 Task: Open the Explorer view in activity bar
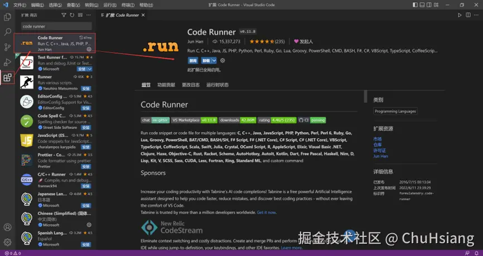tap(7, 17)
